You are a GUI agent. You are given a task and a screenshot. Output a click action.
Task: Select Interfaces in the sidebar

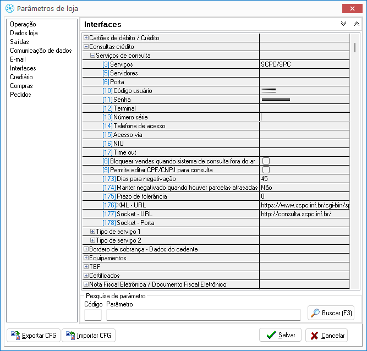23,68
